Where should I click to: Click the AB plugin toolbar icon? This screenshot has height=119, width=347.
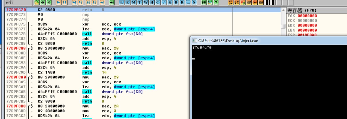[243, 2]
